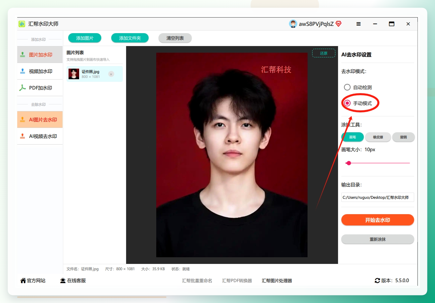Click the 添加文件夹 button
The width and height of the screenshot is (435, 303).
click(x=130, y=38)
